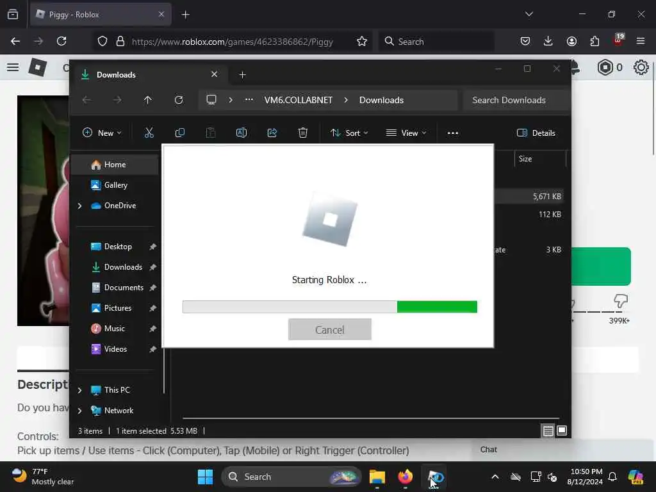
Task: Open the Firefox tab list dropdown
Action: tap(529, 14)
